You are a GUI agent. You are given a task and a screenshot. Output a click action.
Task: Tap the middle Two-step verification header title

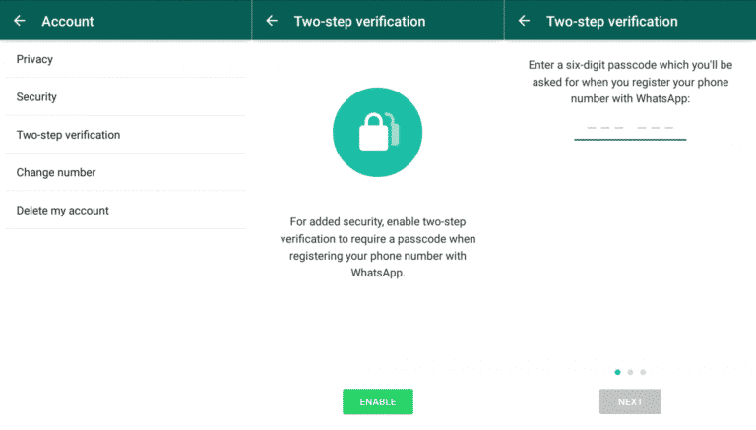click(359, 22)
